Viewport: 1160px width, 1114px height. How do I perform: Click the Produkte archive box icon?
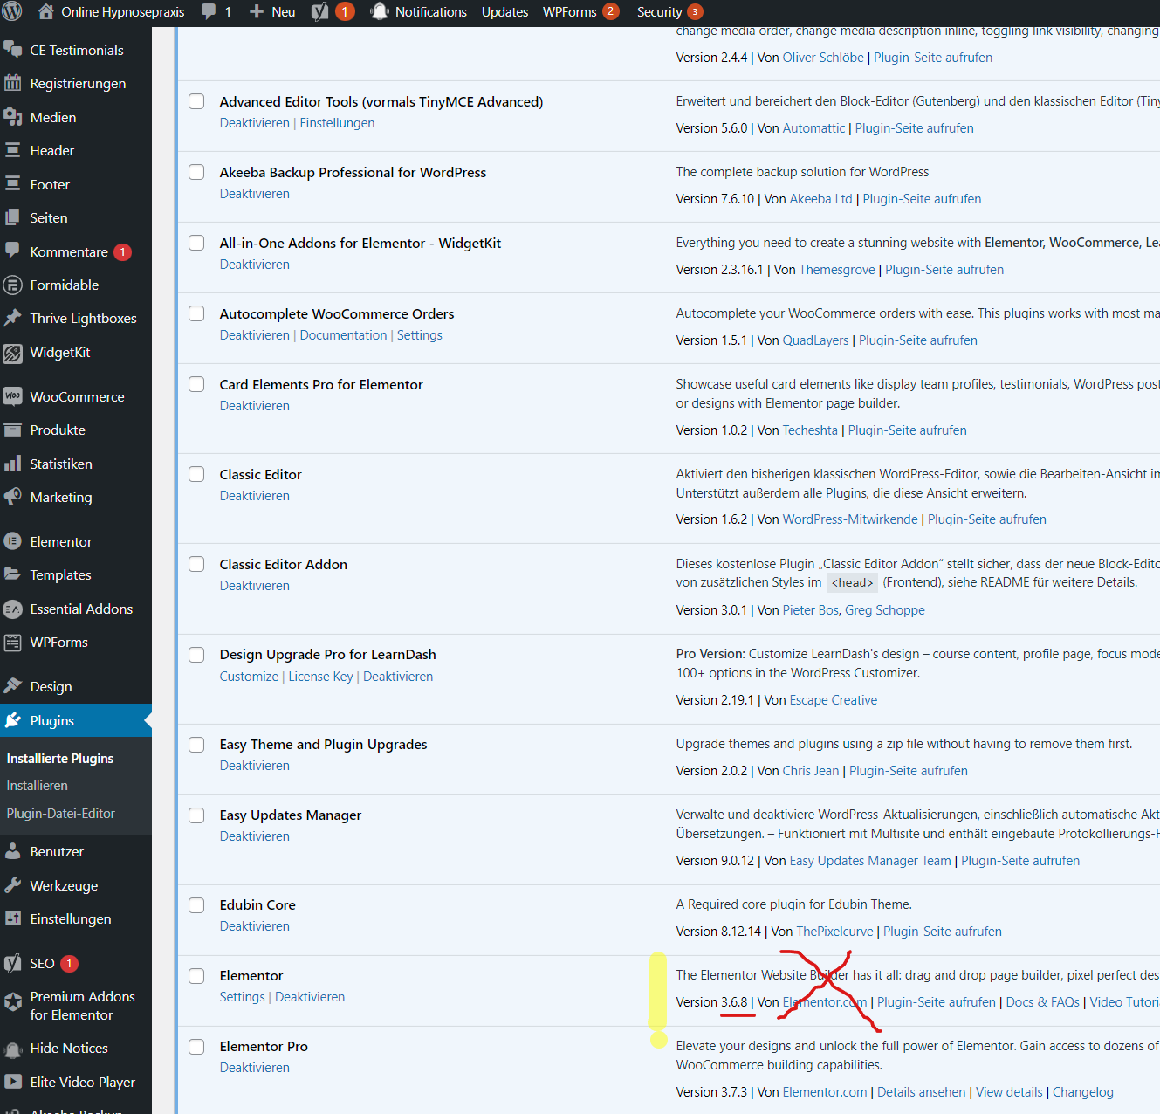[x=13, y=430]
